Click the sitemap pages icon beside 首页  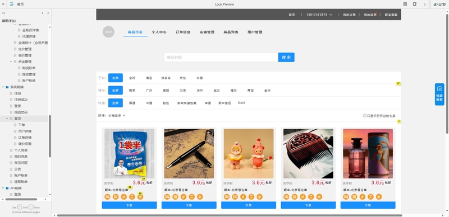coord(12,4)
